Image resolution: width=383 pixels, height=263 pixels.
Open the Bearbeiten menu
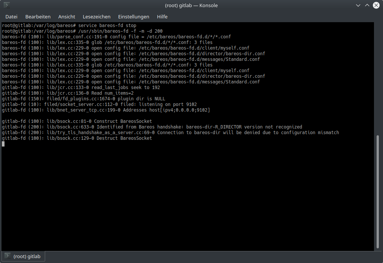pos(38,17)
